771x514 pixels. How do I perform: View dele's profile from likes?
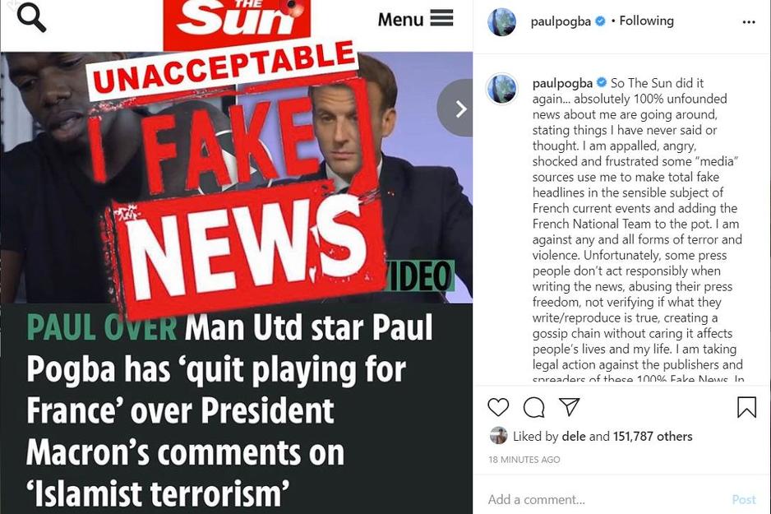574,437
